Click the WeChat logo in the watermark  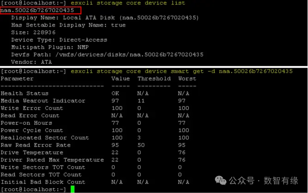(x=221, y=180)
